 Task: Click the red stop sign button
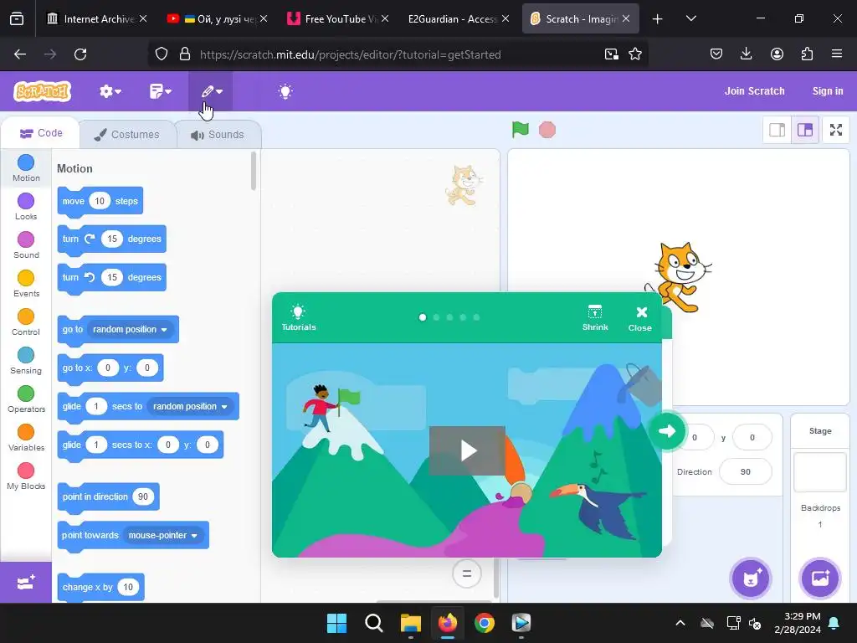[547, 130]
